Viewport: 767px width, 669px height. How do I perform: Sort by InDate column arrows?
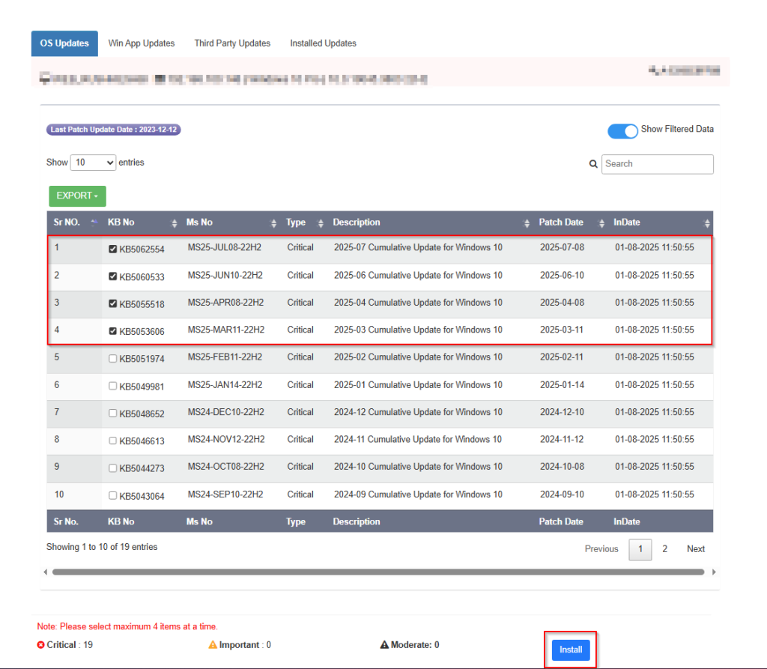point(707,223)
